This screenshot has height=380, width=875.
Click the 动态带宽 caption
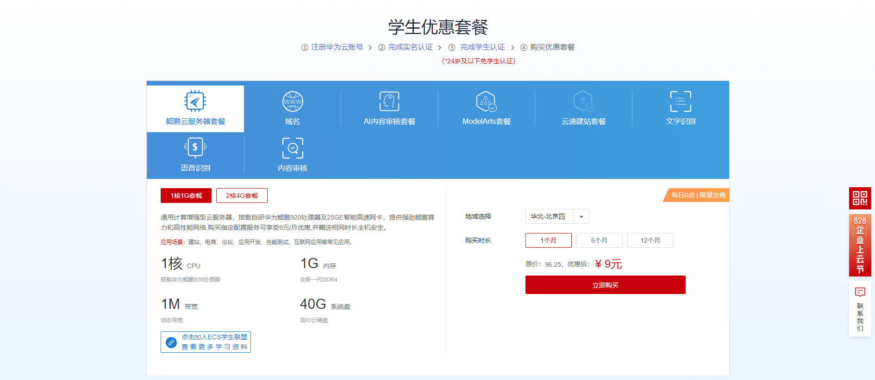172,320
